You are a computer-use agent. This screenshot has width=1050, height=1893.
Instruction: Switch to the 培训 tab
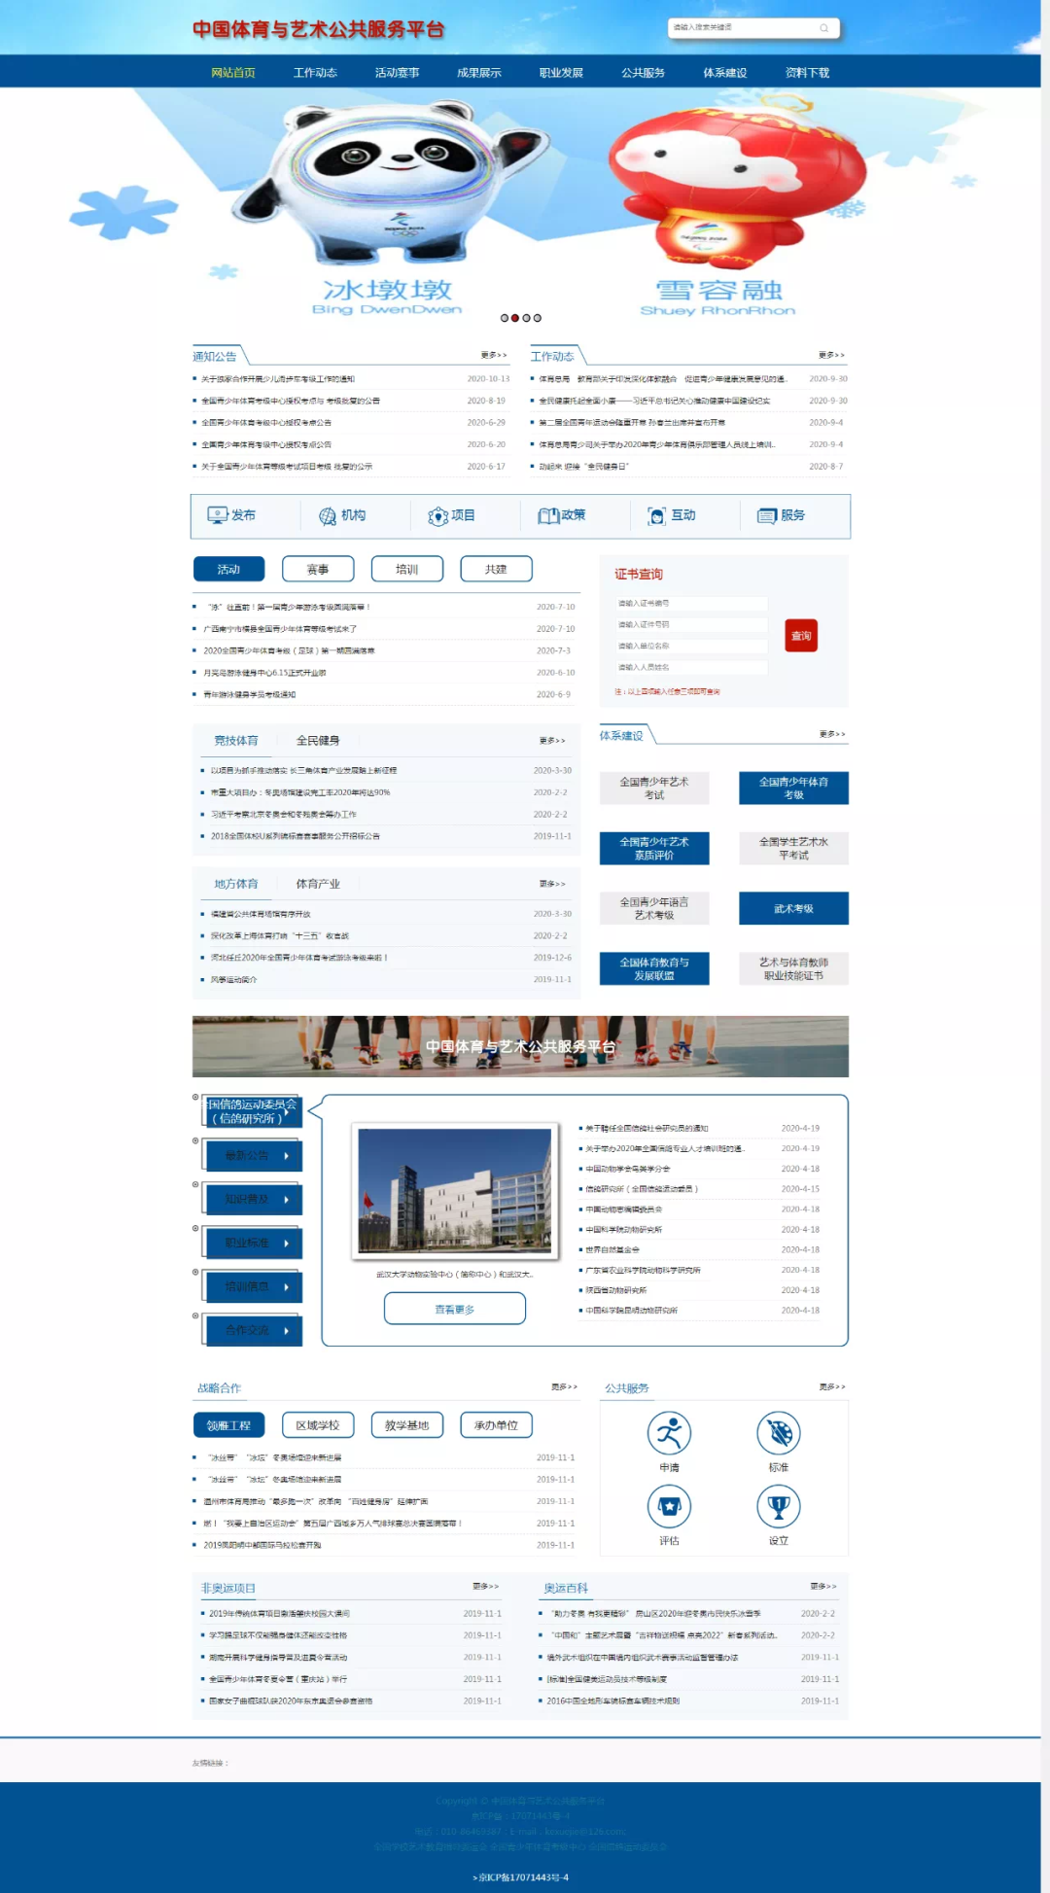407,569
